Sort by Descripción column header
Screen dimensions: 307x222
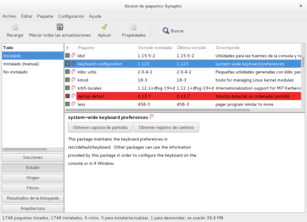(x=258, y=48)
